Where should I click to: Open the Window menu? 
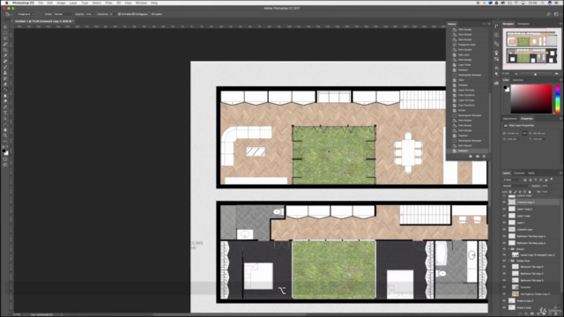(141, 3)
